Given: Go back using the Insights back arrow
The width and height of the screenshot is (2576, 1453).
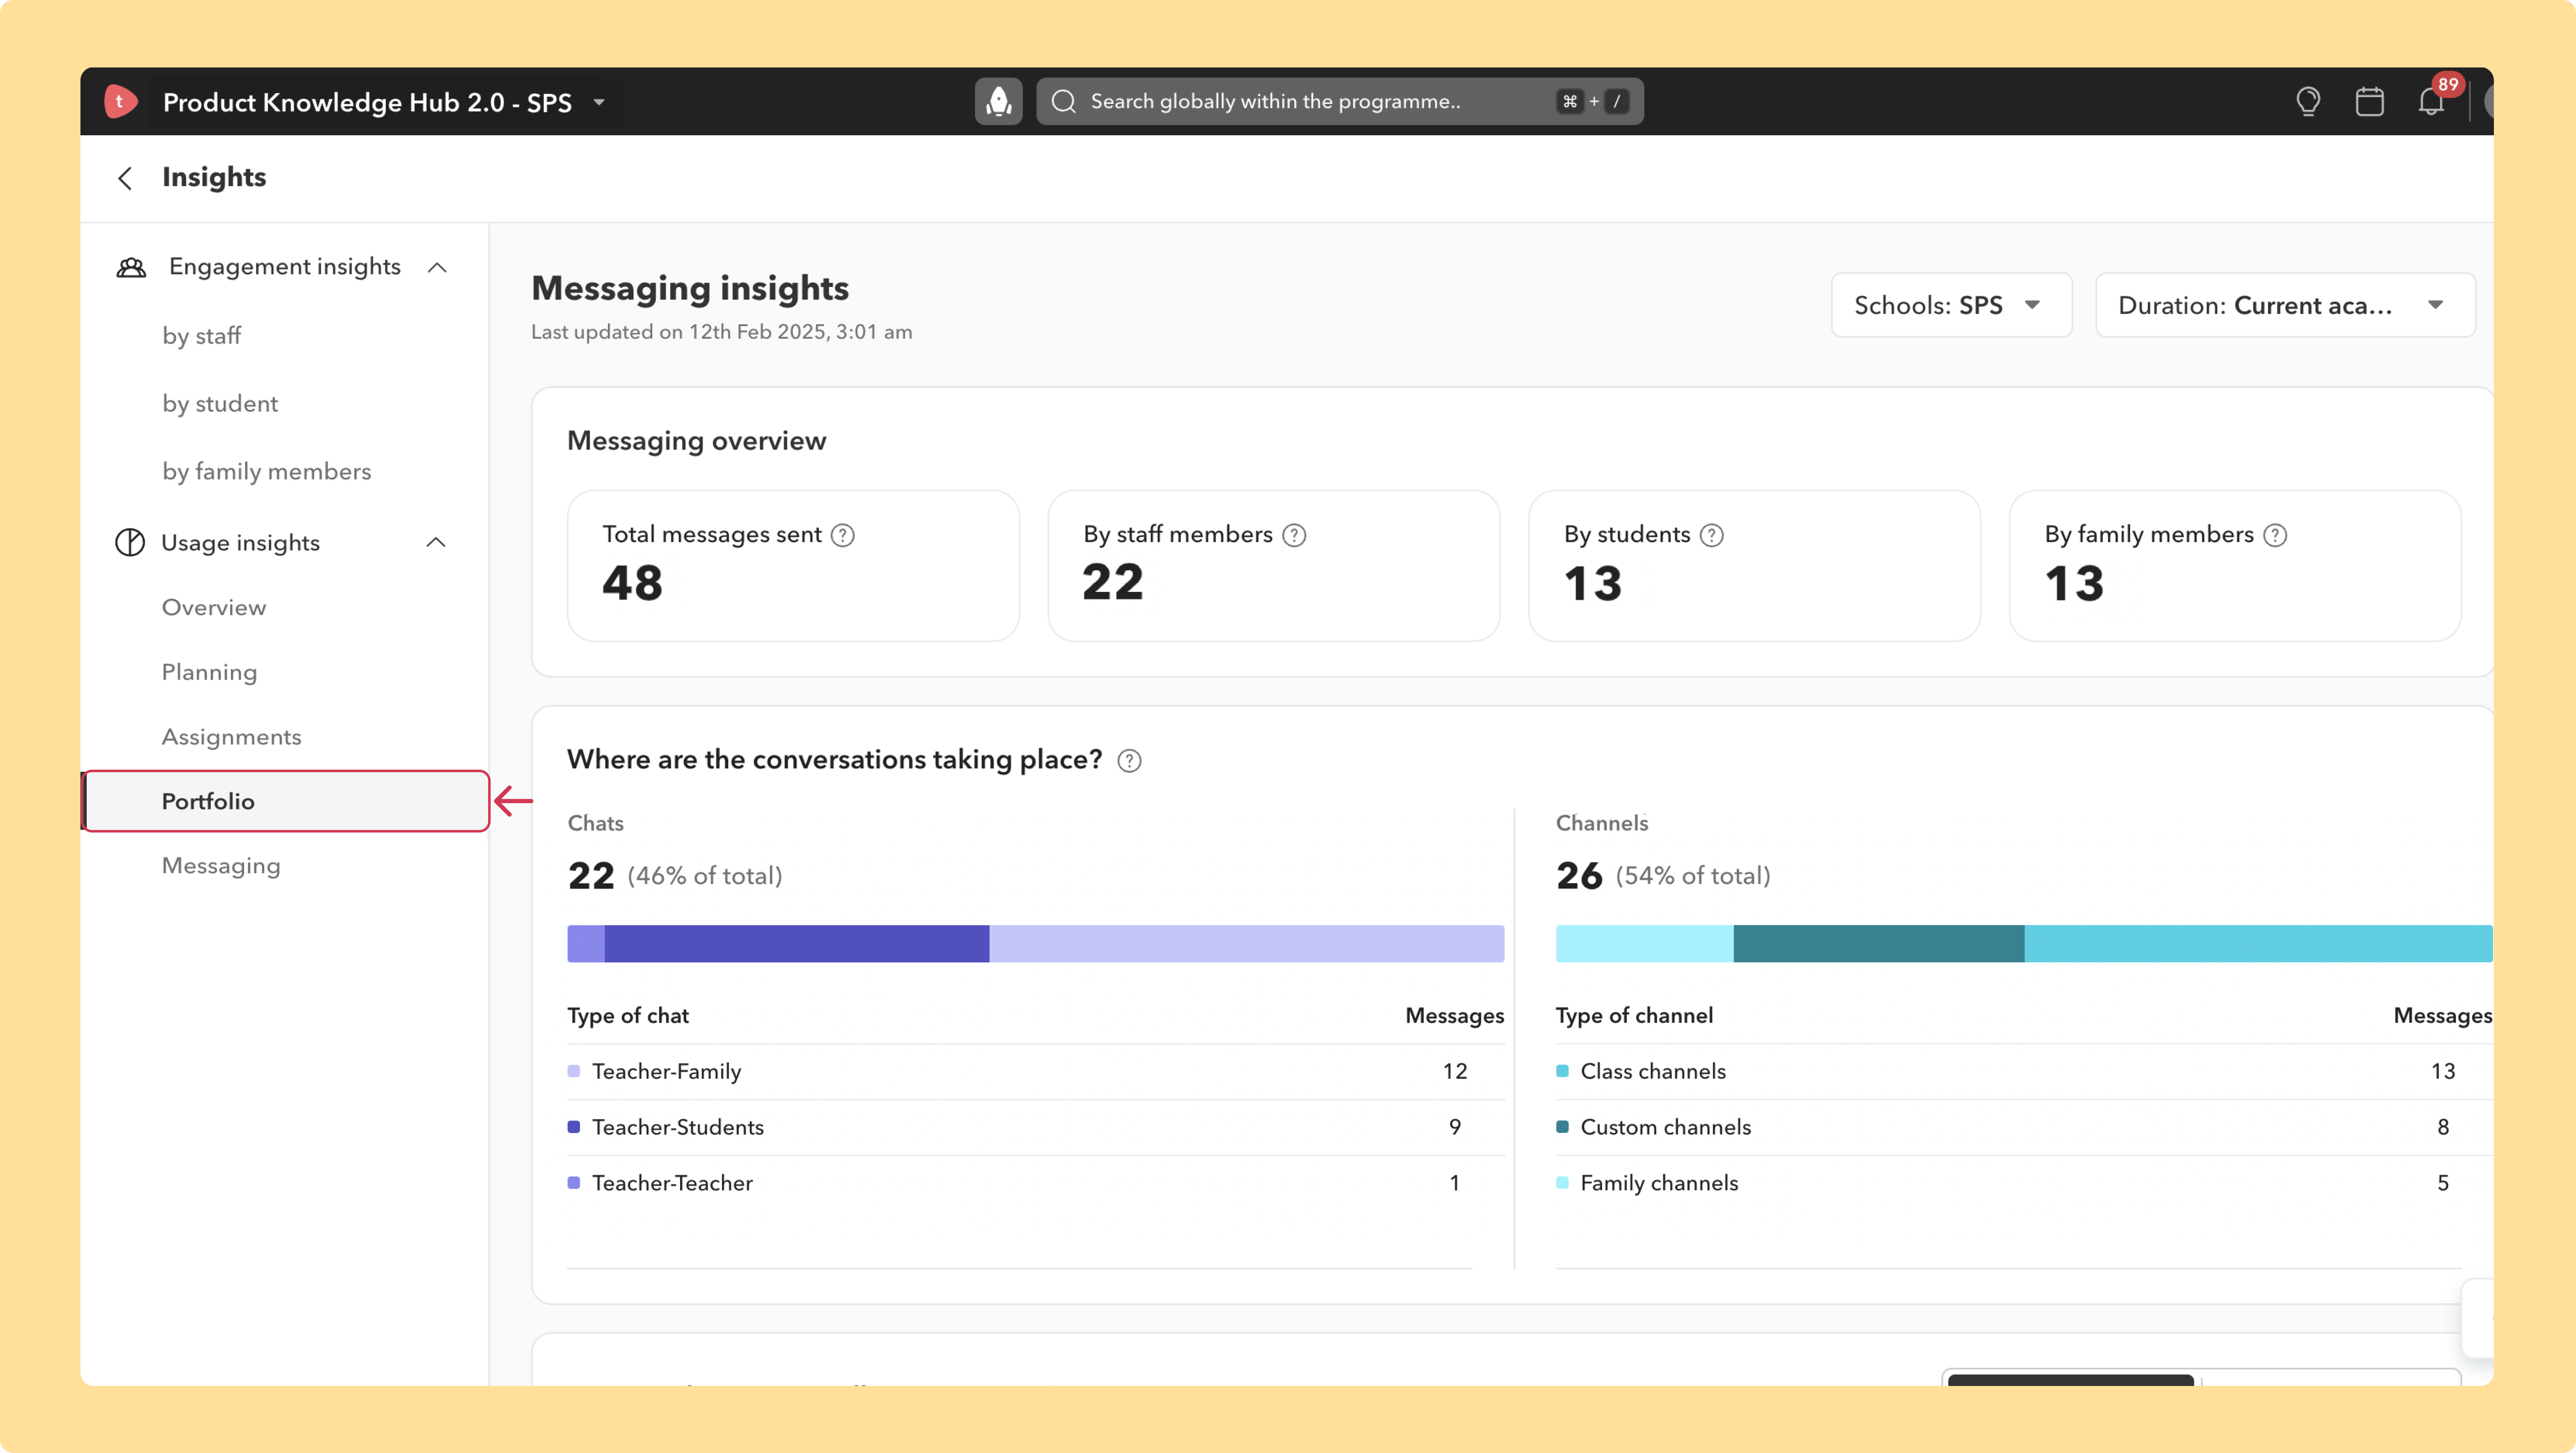Looking at the screenshot, I should click(x=125, y=178).
